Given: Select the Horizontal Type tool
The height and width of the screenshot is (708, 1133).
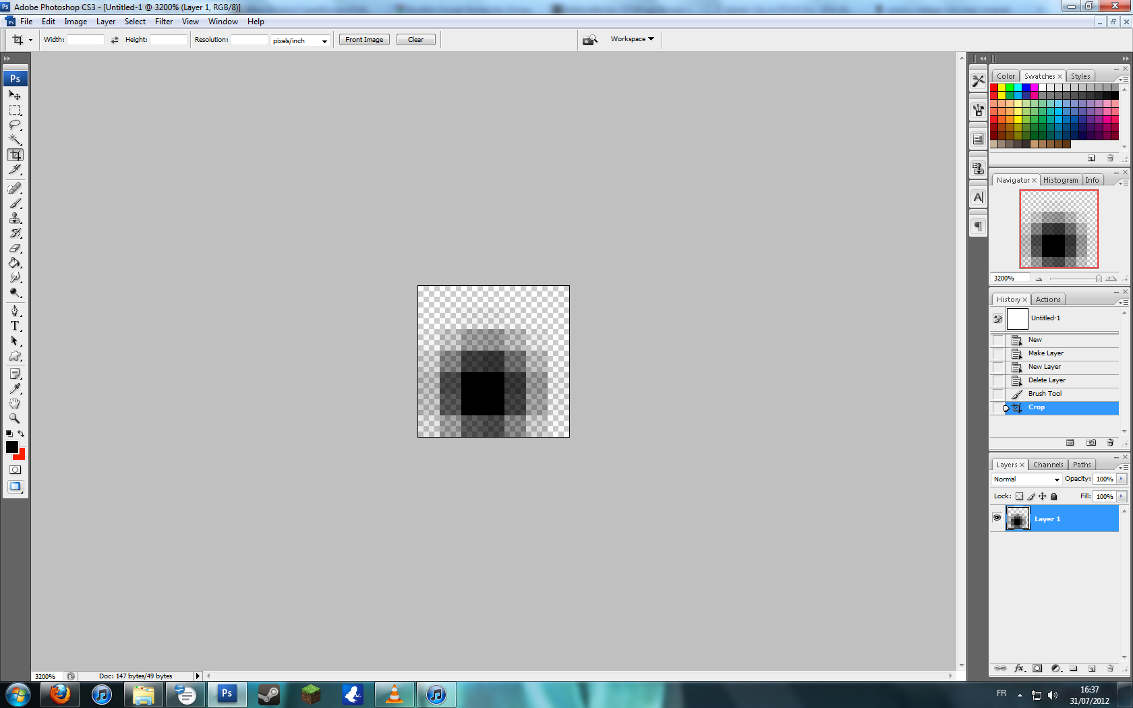Looking at the screenshot, I should pyautogui.click(x=15, y=326).
